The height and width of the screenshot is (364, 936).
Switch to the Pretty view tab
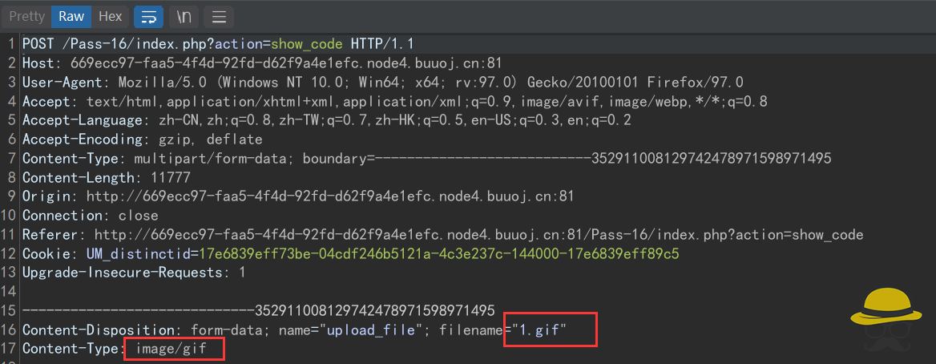coord(27,16)
